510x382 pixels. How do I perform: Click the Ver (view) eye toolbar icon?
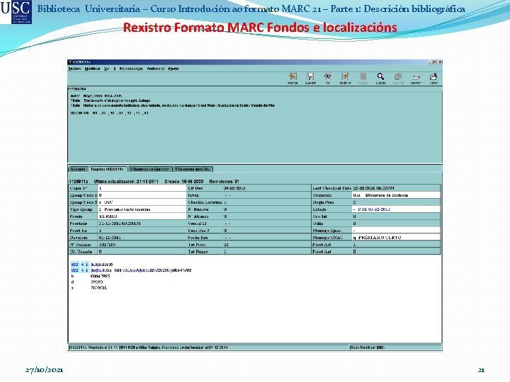(328, 79)
